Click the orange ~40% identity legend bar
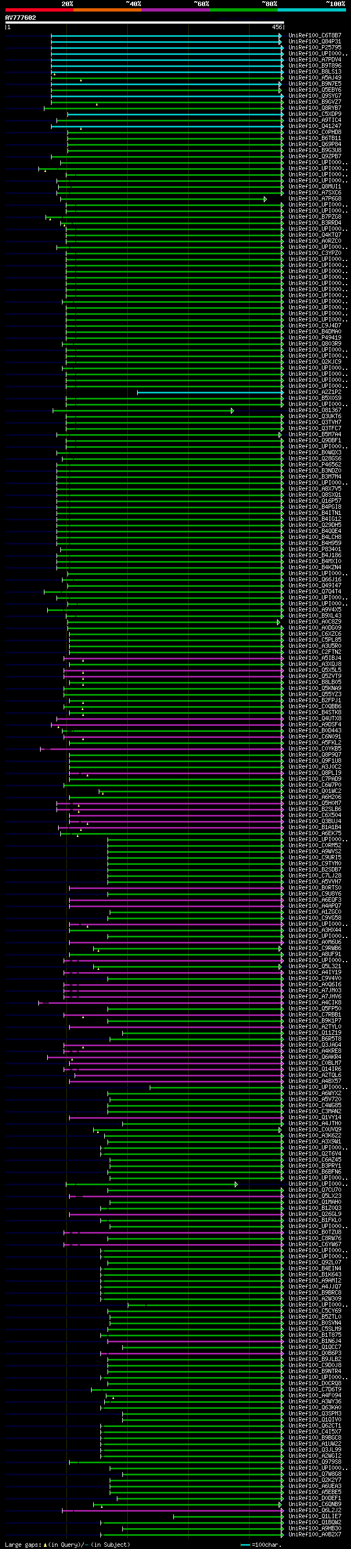The width and height of the screenshot is (351, 1549). 107,10
